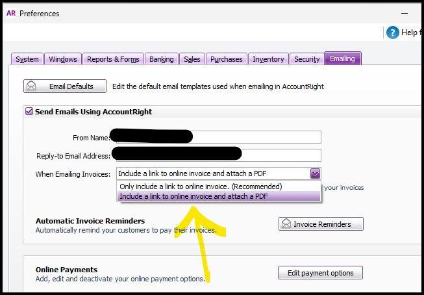Click the envelope icon on Email Defaults

31,86
